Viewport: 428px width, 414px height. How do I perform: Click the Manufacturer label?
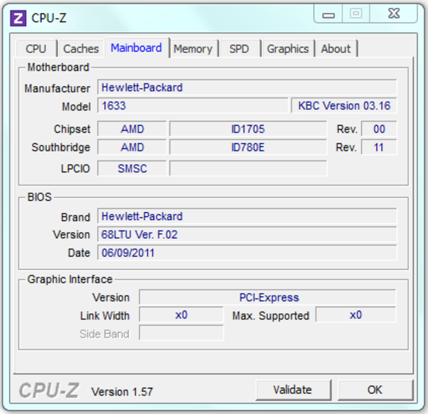(x=57, y=88)
